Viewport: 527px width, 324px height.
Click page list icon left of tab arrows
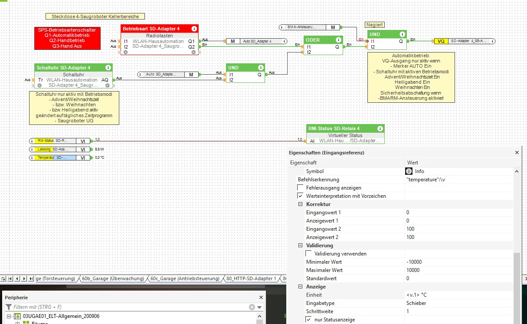coord(3,278)
